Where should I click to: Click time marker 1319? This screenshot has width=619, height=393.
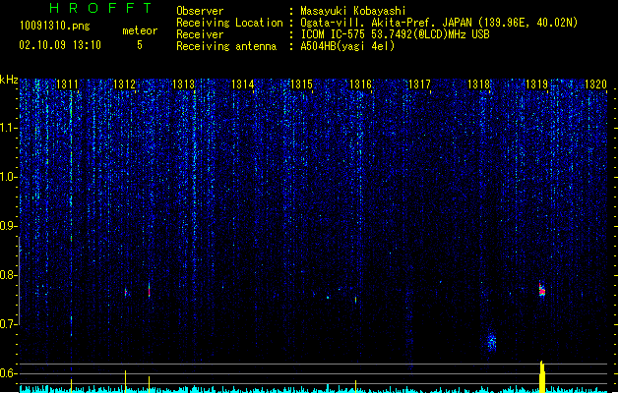click(537, 84)
